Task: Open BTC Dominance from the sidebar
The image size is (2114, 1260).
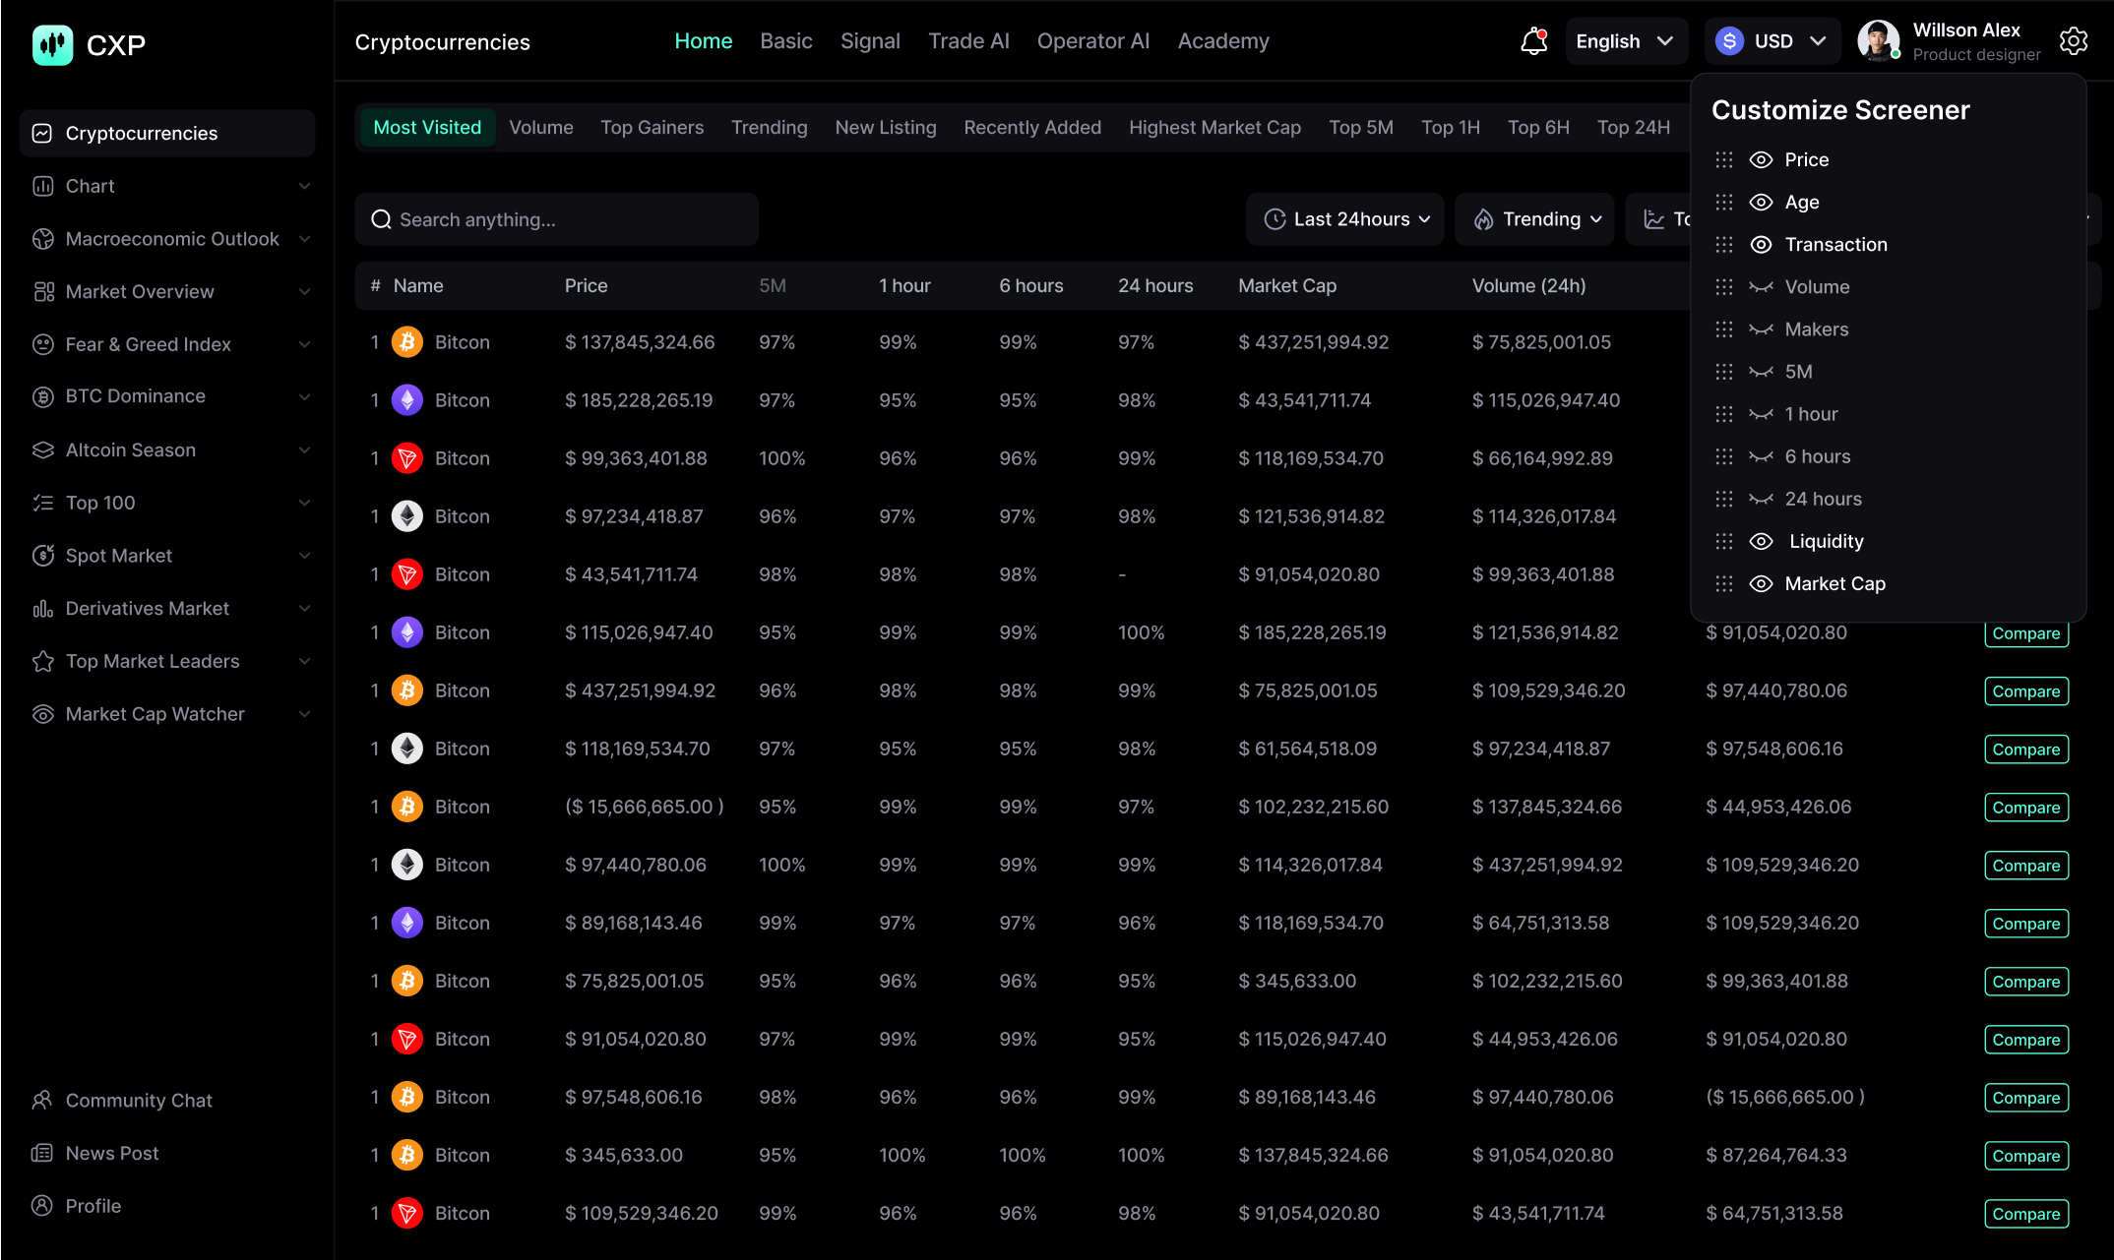Action: tap(135, 395)
